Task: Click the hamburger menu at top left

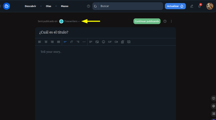Action: (x=1, y=6)
